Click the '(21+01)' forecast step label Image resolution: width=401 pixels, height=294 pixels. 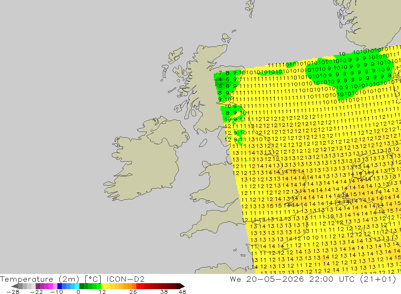tap(378, 279)
